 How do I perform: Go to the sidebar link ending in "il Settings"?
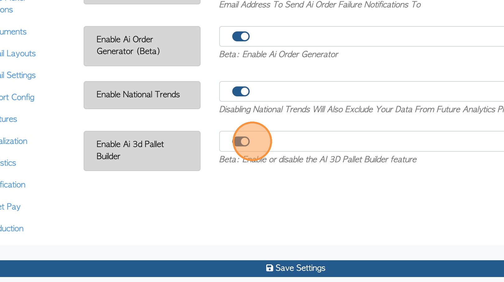pos(18,75)
